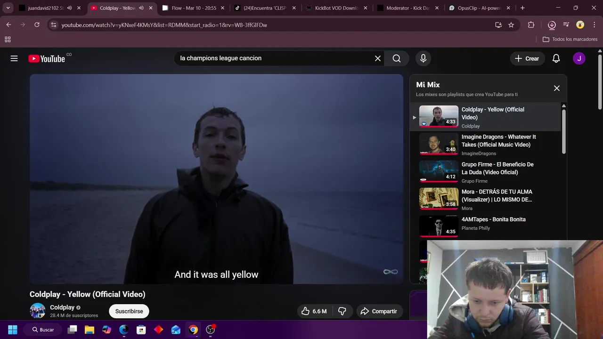Open 4AMTapes - Bonita Bonita title

click(493, 219)
